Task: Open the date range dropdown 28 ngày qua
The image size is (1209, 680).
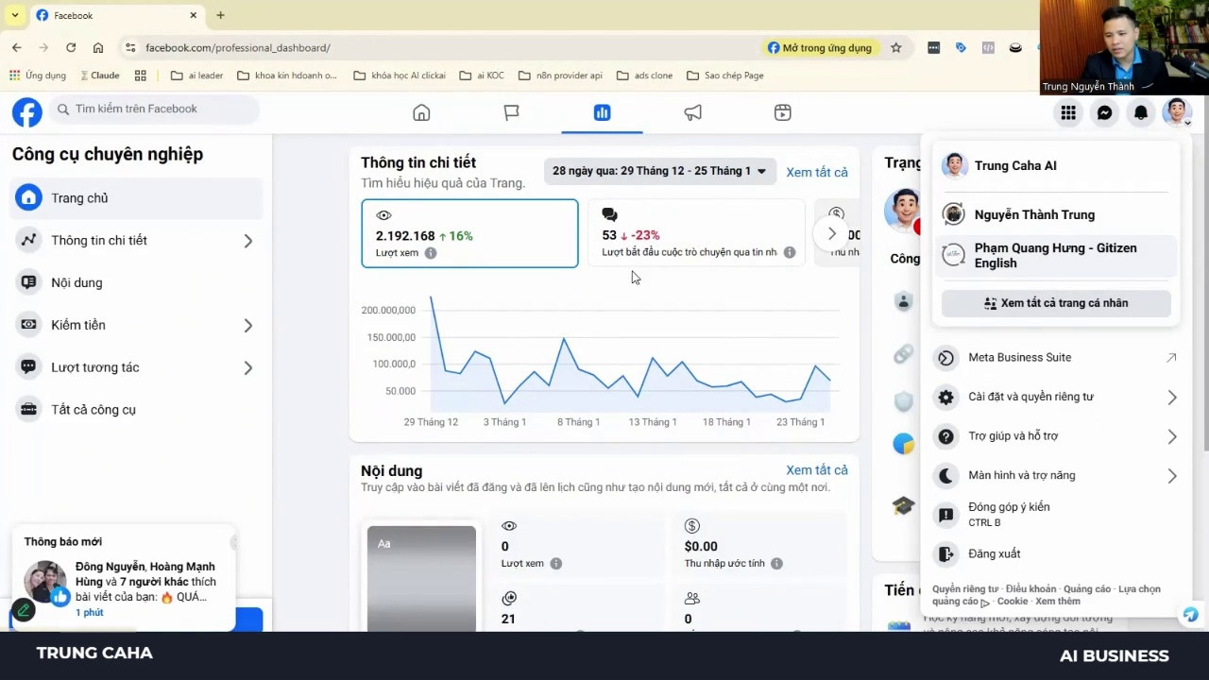Action: coord(659,171)
